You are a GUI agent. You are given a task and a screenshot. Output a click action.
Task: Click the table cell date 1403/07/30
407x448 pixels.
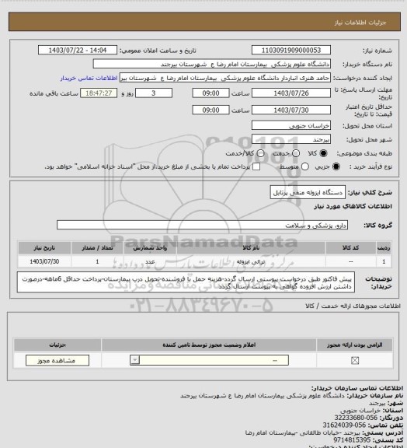(x=44, y=261)
